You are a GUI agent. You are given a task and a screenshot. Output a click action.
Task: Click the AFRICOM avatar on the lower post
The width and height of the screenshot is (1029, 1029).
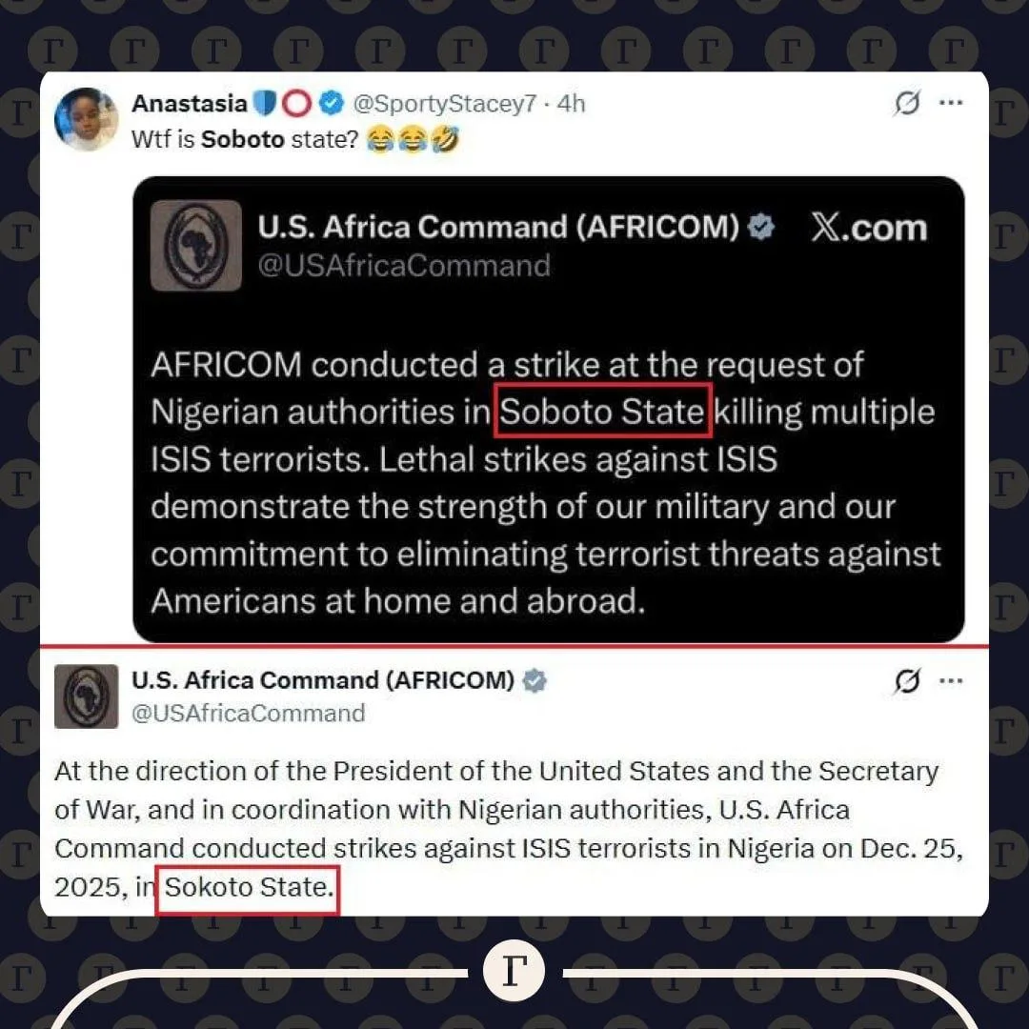[x=86, y=696]
